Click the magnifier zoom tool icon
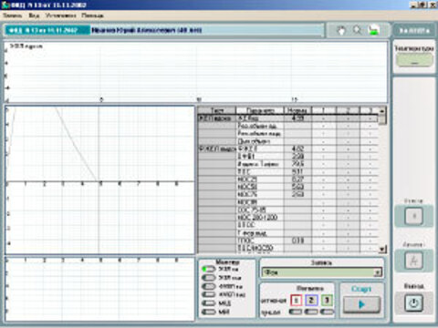The width and height of the screenshot is (438, 328). [358, 30]
